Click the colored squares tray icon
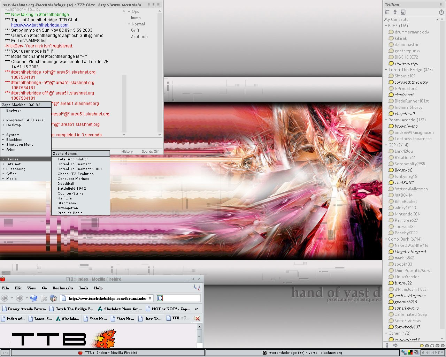 tap(410, 352)
